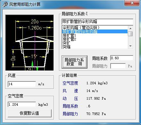The width and height of the screenshot is (141, 125).
Task: Click the list scrollbar down arrow
Action: pos(130,46)
